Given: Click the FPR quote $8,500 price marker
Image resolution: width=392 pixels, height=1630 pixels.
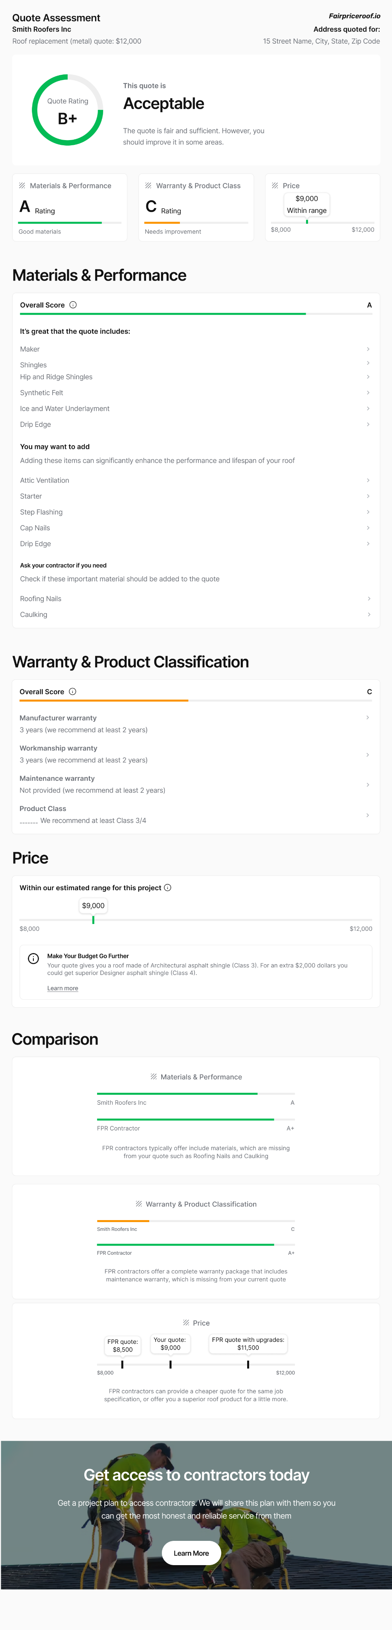Looking at the screenshot, I should 122,1364.
